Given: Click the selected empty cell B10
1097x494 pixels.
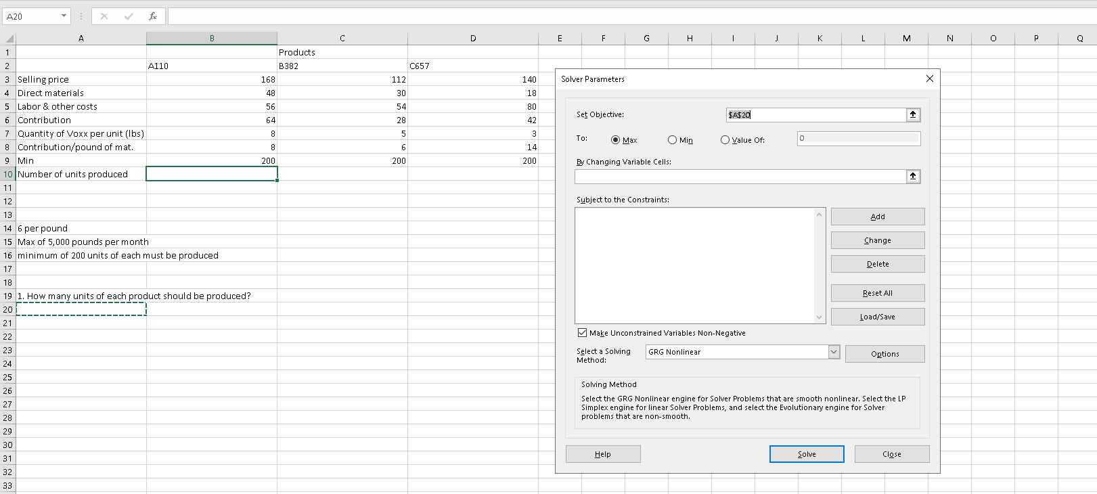Looking at the screenshot, I should pos(212,174).
